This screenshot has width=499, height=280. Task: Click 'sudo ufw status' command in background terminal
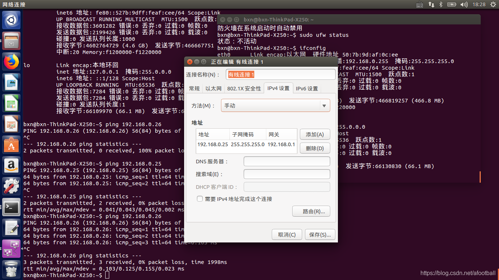tap(324, 35)
